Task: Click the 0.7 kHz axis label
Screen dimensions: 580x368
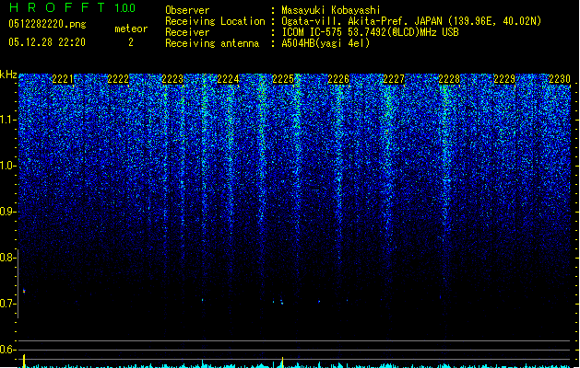Action: (x=8, y=304)
